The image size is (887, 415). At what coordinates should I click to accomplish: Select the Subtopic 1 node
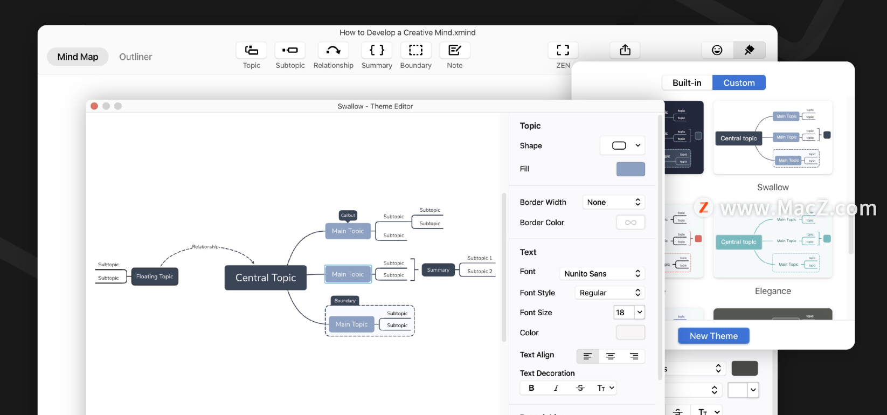tap(480, 258)
